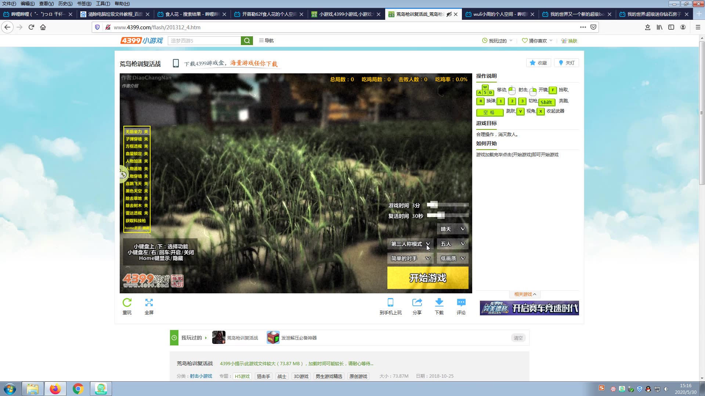Click the Firefox account avatar icon

click(683, 27)
